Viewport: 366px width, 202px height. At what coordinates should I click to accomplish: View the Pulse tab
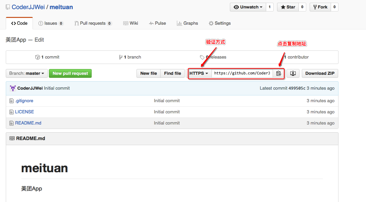click(x=158, y=23)
